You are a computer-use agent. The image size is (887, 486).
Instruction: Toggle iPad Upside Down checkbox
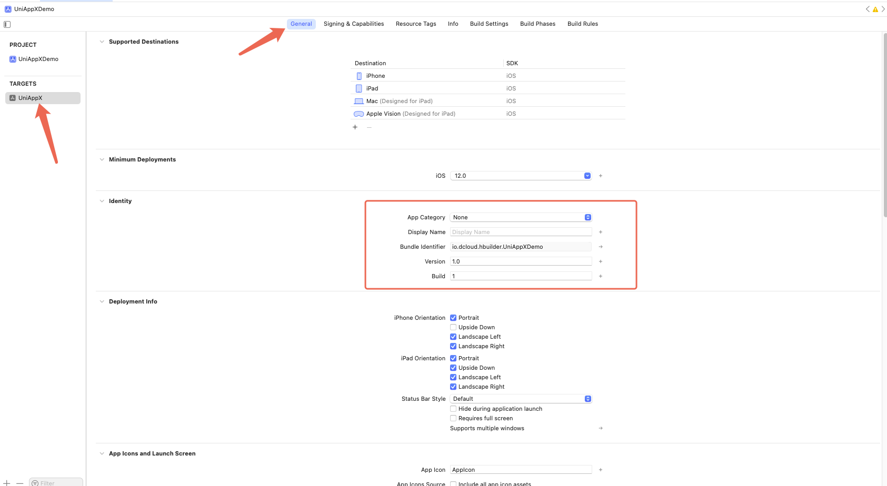453,368
